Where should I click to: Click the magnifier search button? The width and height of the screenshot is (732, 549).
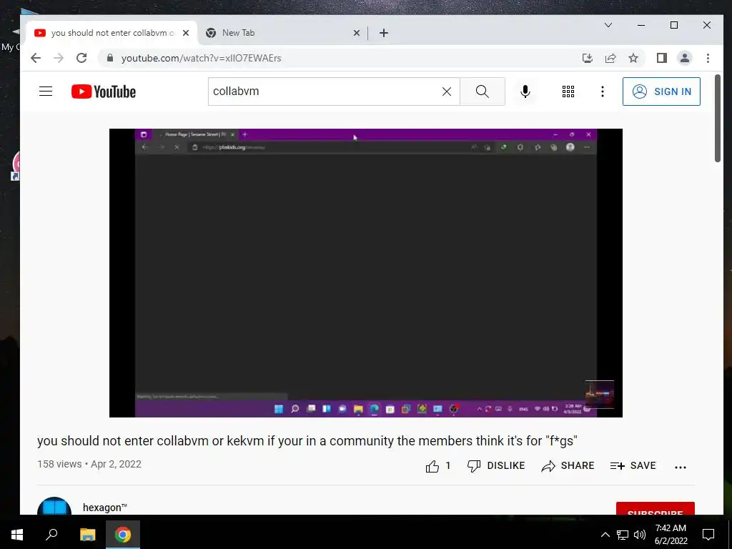(x=483, y=91)
